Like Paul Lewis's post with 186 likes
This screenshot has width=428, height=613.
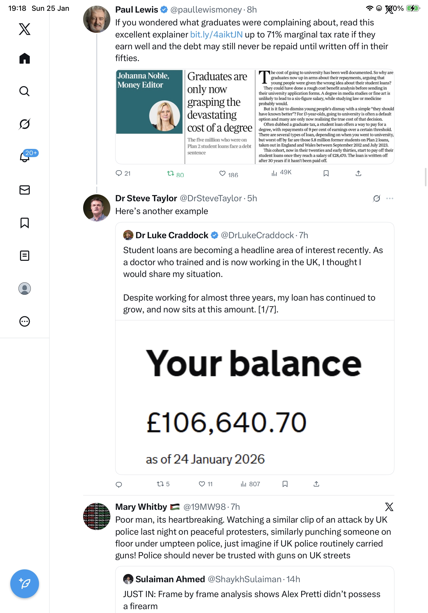[x=222, y=174]
